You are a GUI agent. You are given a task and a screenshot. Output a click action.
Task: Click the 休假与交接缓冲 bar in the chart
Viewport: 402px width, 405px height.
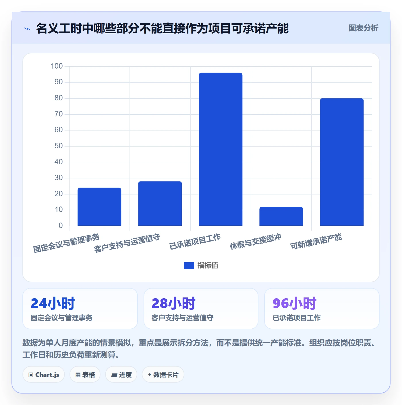click(x=281, y=216)
